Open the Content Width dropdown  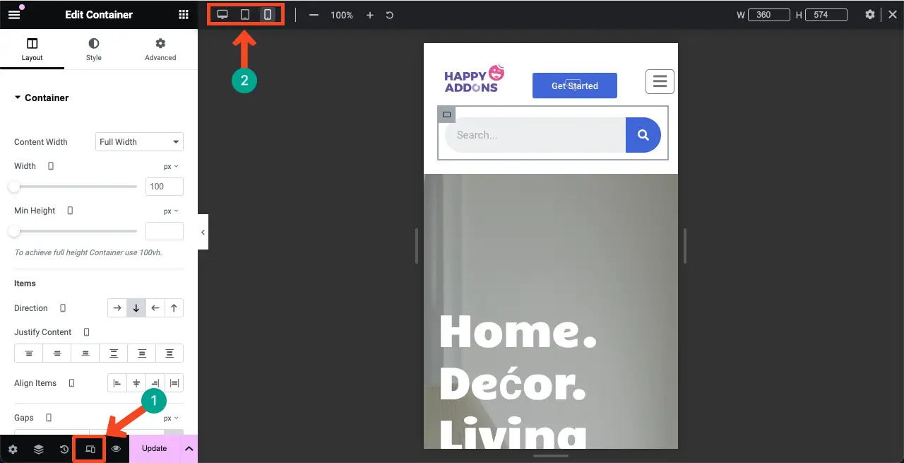(x=139, y=142)
